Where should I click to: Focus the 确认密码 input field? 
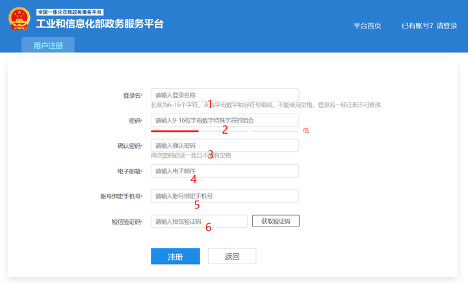(225, 145)
